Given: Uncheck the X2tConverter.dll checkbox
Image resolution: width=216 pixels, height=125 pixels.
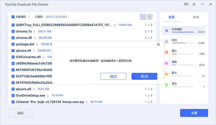Looking at the screenshot, I should (x=13, y=57).
